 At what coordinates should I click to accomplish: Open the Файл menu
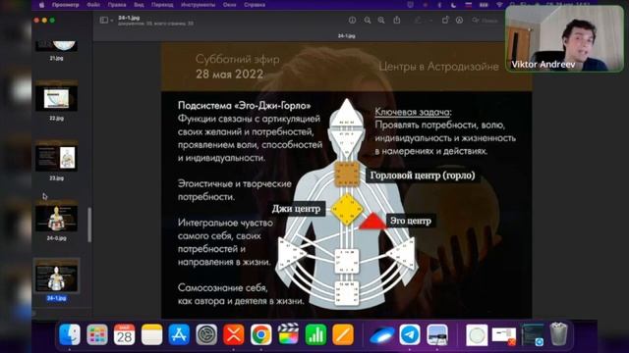93,5
